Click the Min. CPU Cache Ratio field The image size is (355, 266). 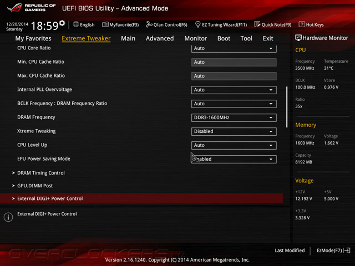(234, 62)
